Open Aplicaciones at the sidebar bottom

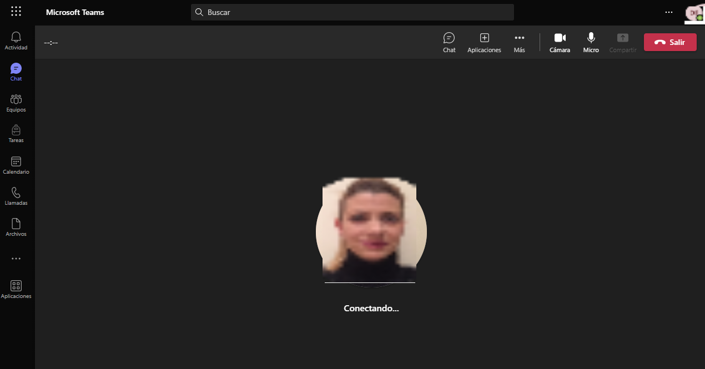coord(16,290)
